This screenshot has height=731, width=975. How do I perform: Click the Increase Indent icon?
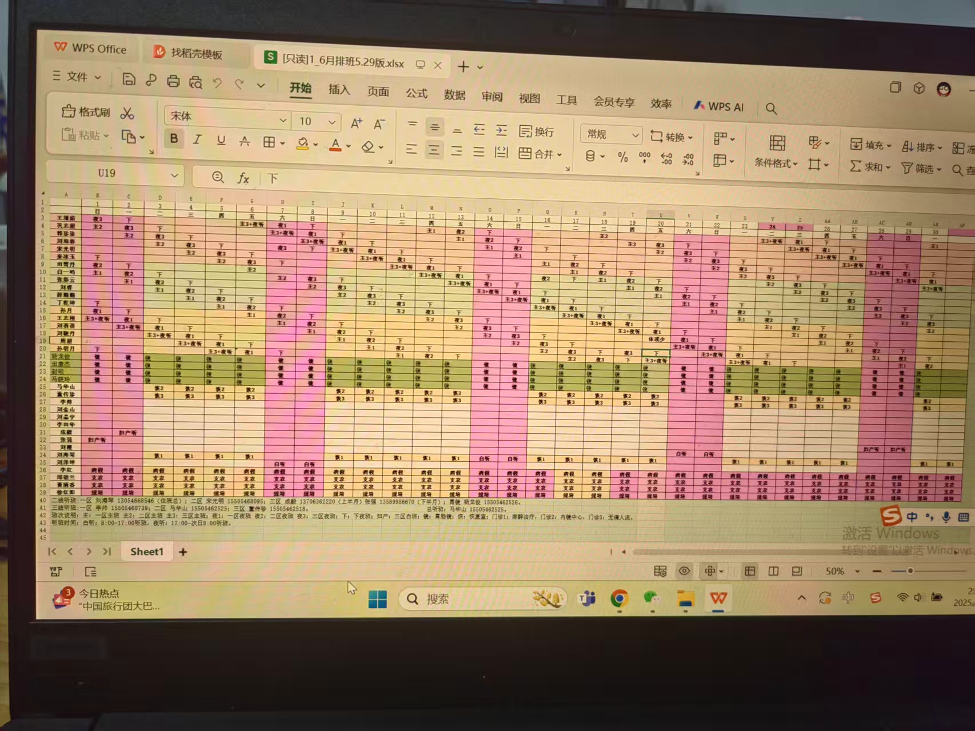[501, 130]
